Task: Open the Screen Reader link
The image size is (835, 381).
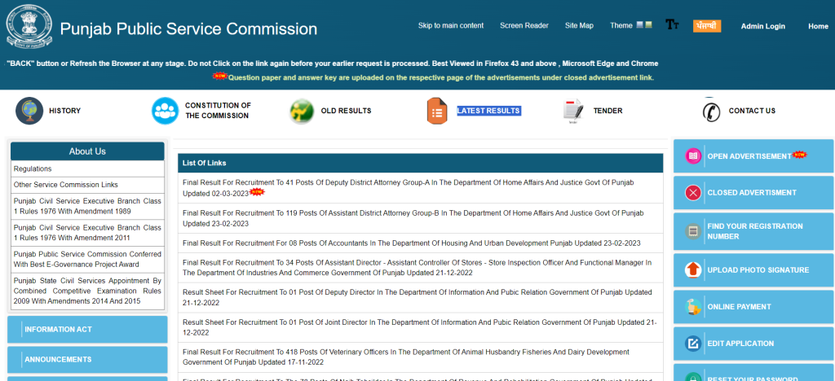Action: [524, 25]
